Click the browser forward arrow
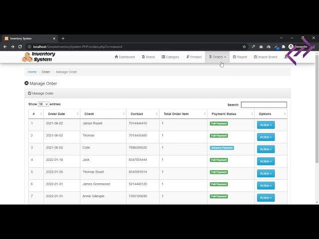Screen dimensions: 319x239 [x=12, y=47]
